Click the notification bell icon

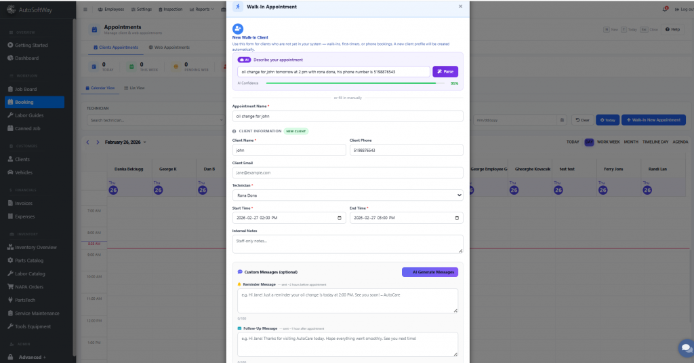click(x=664, y=9)
